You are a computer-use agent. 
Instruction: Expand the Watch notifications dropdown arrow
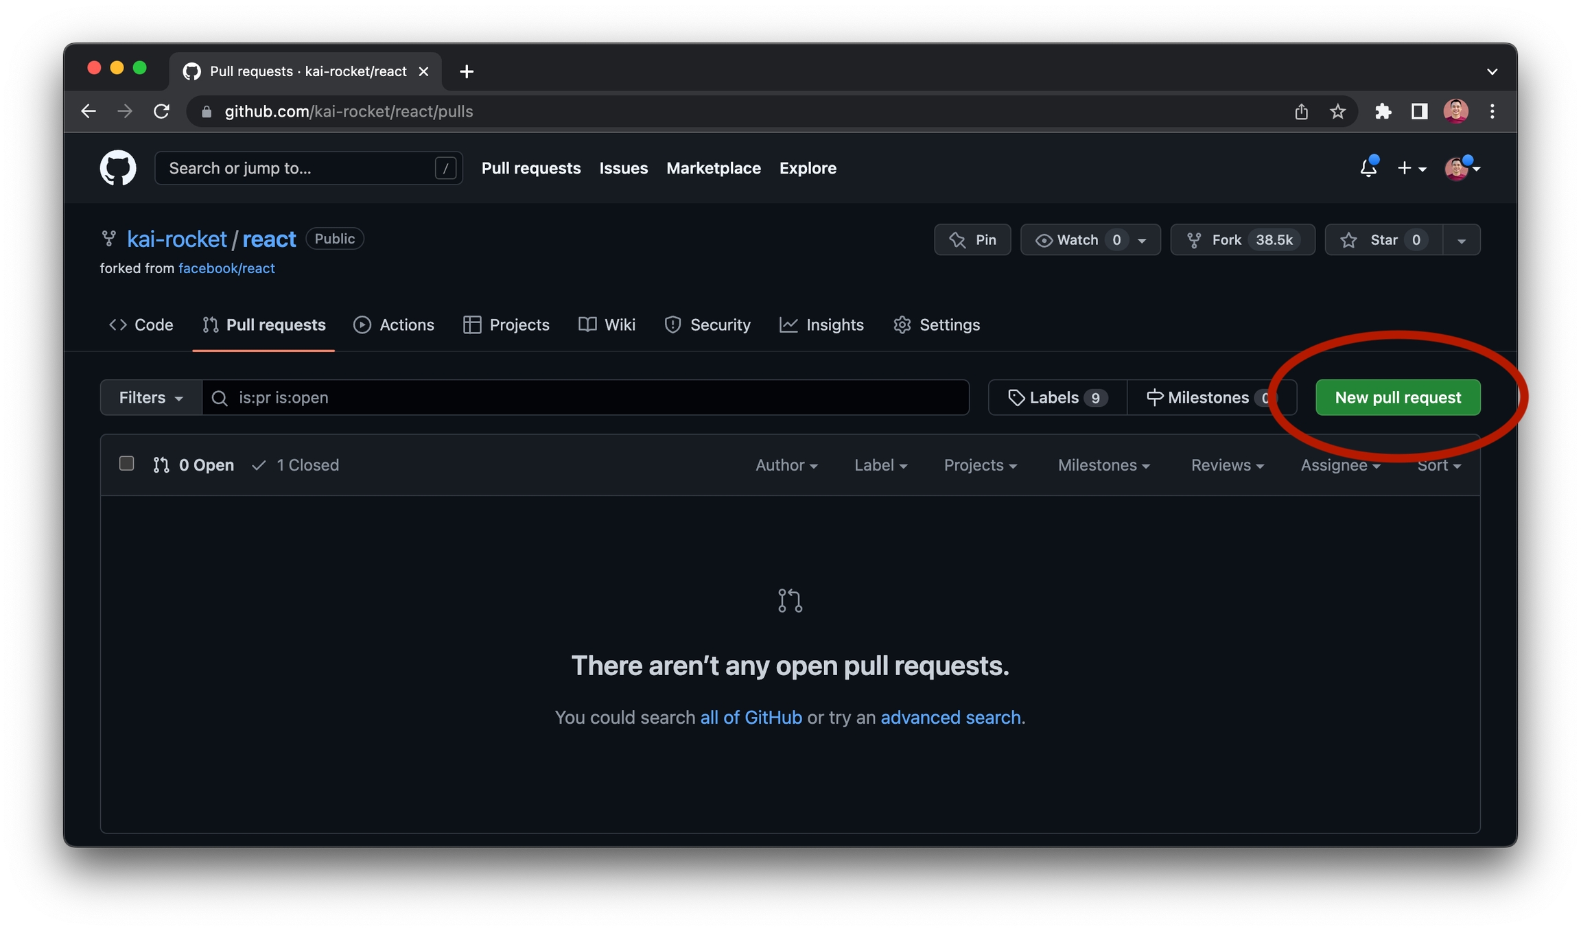1142,240
